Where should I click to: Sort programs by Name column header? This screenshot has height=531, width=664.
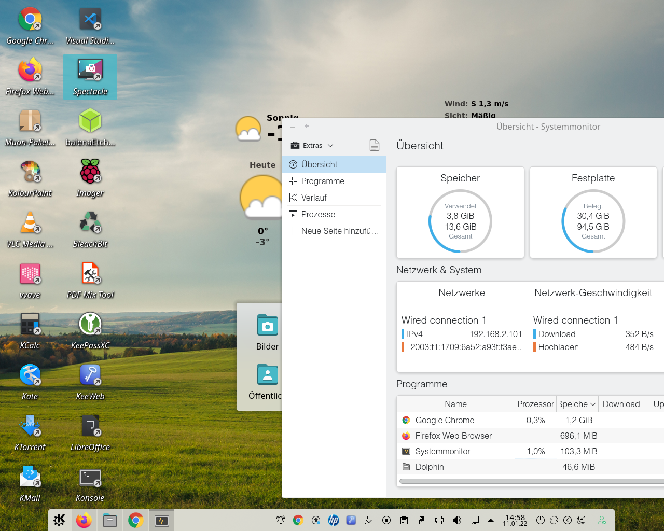[x=455, y=404]
